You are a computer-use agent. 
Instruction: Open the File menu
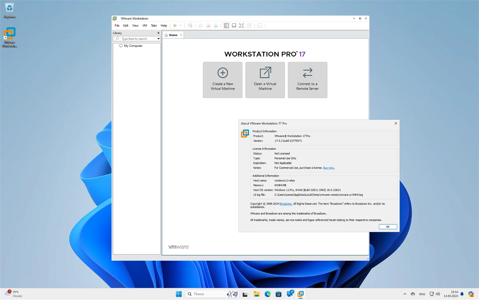pos(117,26)
